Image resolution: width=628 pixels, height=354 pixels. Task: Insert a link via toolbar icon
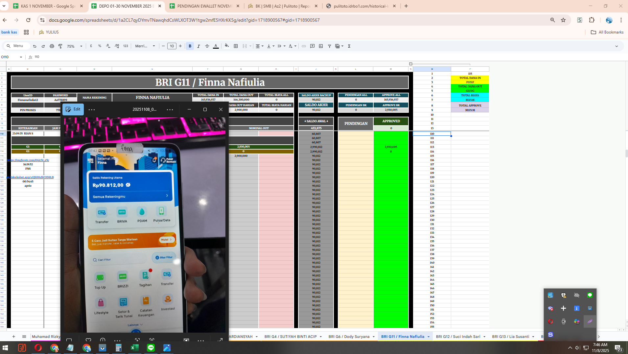(304, 46)
